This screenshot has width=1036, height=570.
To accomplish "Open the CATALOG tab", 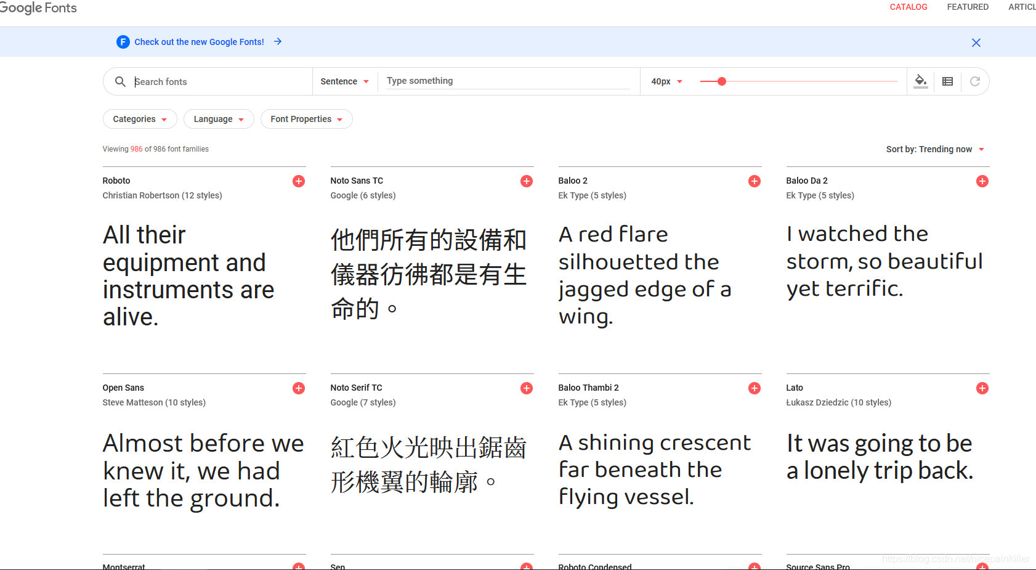I will pos(909,7).
